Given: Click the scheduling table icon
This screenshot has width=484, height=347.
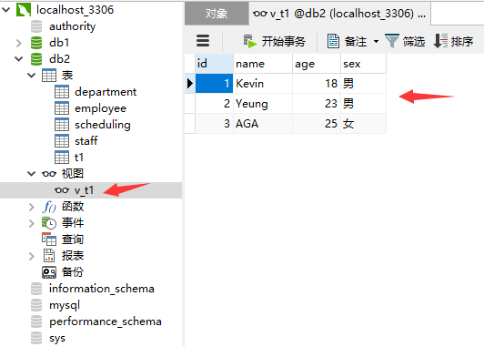Looking at the screenshot, I should point(62,125).
